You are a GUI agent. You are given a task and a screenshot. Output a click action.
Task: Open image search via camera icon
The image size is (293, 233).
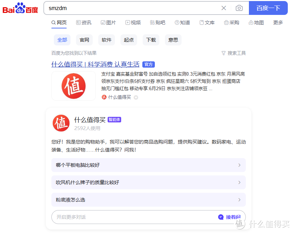click(239, 8)
